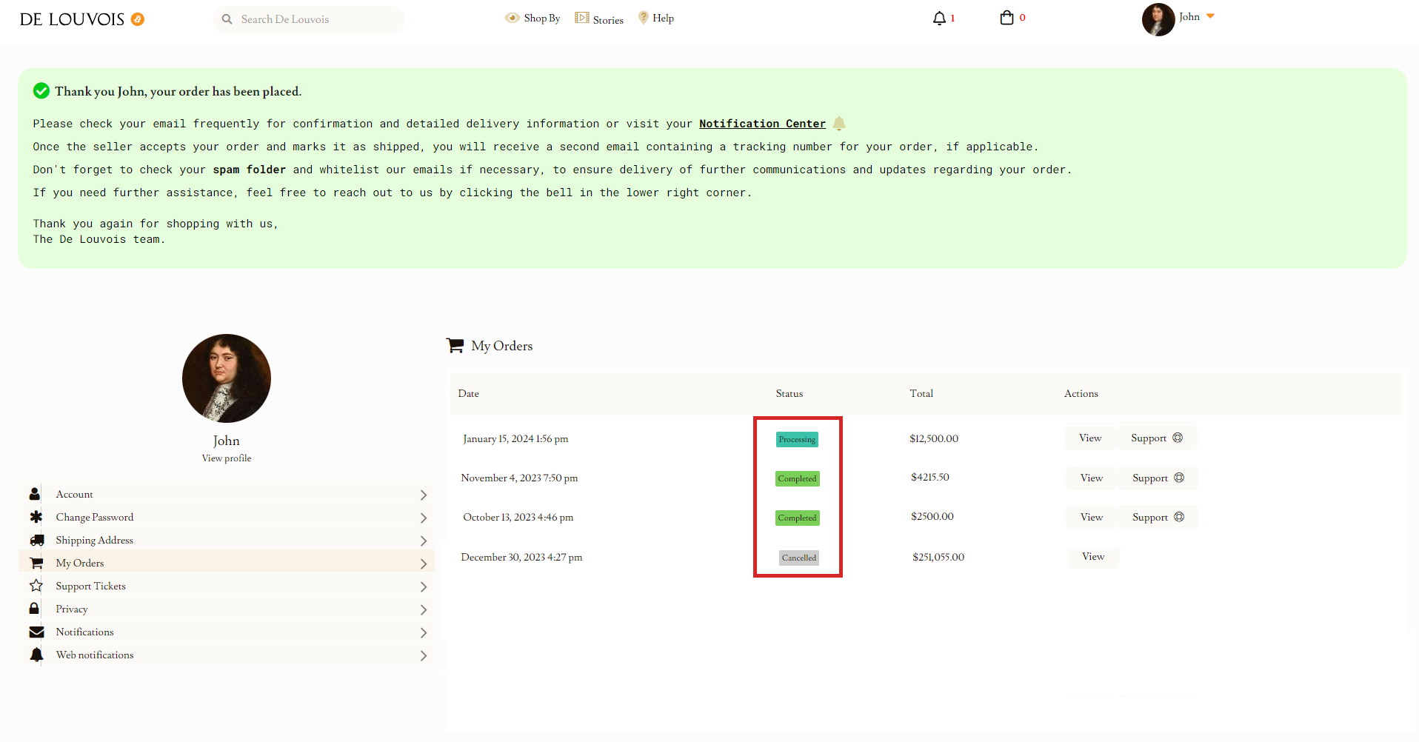Viewport: 1419px width, 742px height.
Task: Open John's user dropdown arrow
Action: 1210,16
